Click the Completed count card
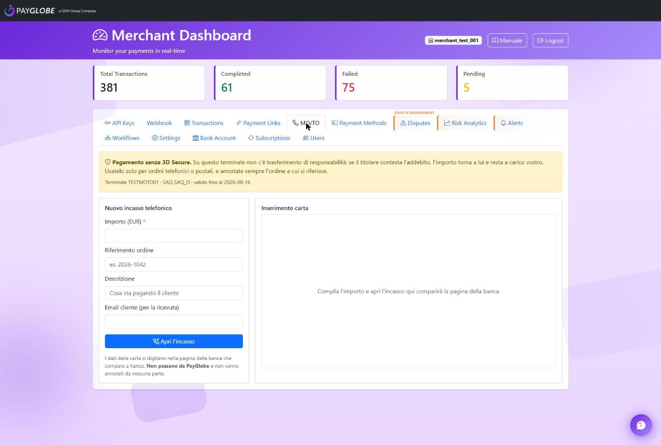661x445 pixels. [270, 83]
